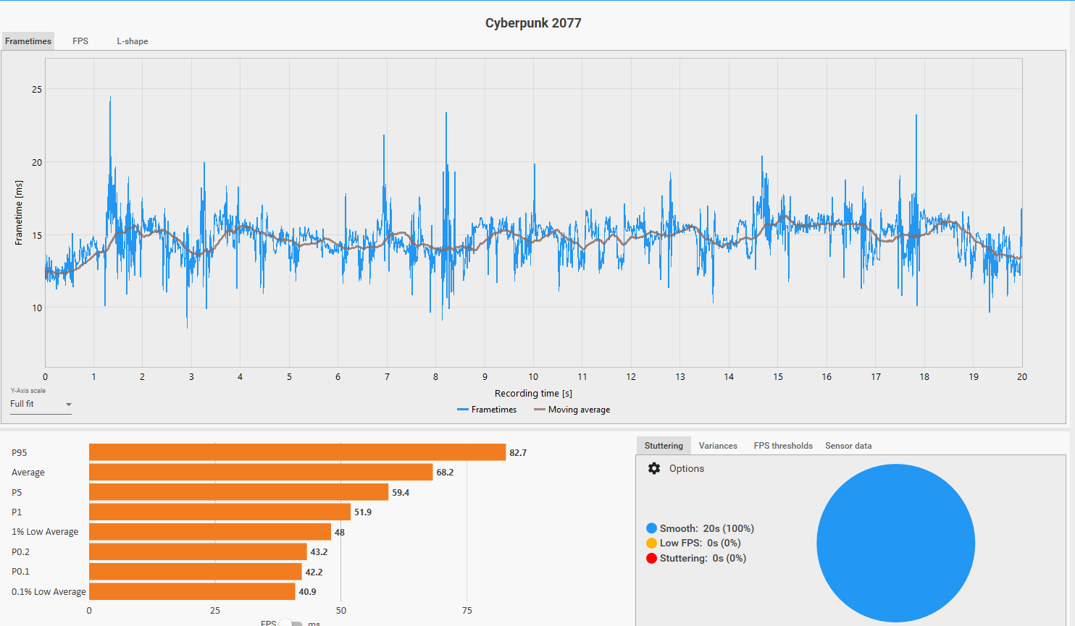
Task: Click the Average value 68.2
Action: click(445, 472)
